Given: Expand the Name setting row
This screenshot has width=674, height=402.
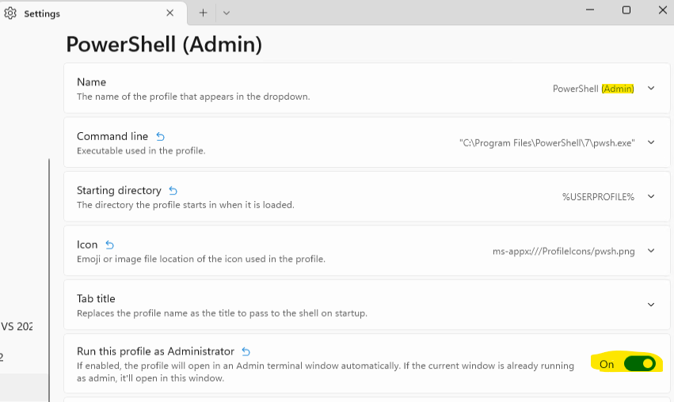Looking at the screenshot, I should coord(651,89).
